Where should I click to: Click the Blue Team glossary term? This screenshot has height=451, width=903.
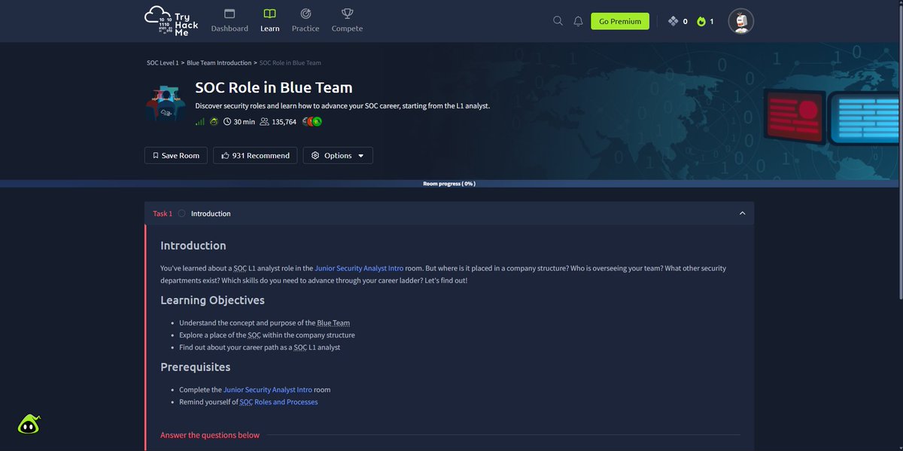point(333,323)
